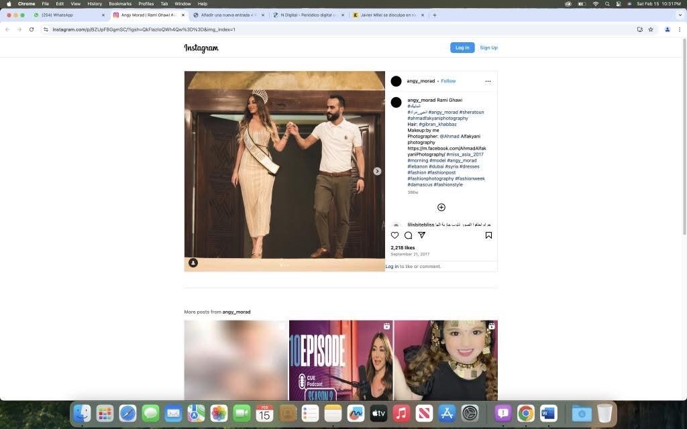This screenshot has height=429, width=687.
Task: Open the Bookmarks menu in menu bar
Action: [120, 4]
